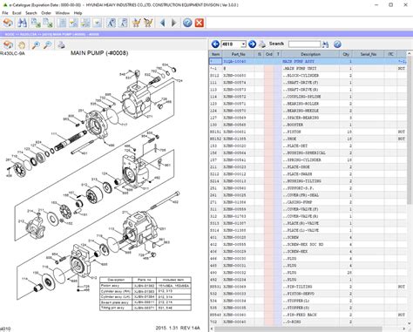Select the hand pan tool above diagram

point(22,44)
